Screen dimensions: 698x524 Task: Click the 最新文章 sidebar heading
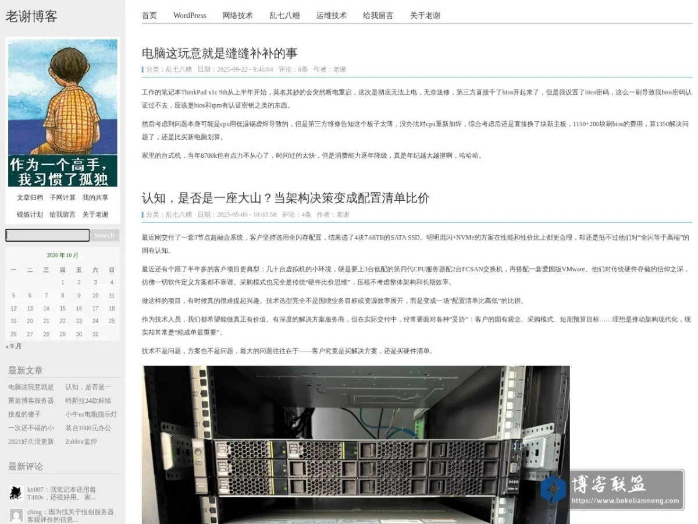coord(26,370)
